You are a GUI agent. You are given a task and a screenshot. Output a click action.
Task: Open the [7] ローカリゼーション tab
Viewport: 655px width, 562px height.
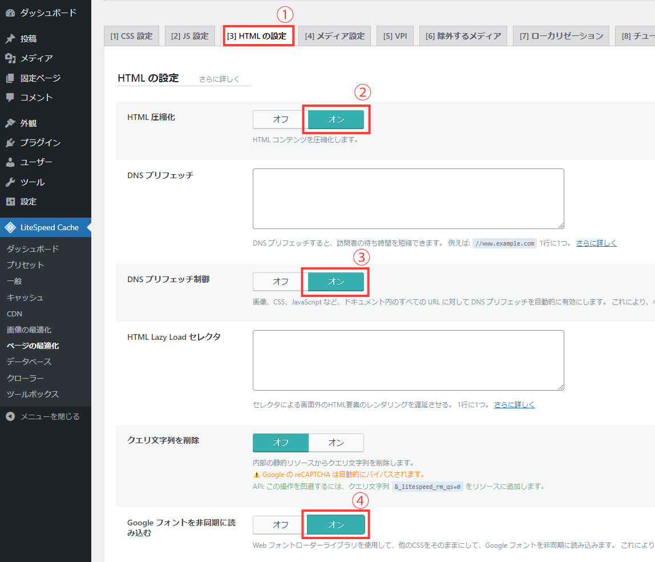pyautogui.click(x=561, y=36)
